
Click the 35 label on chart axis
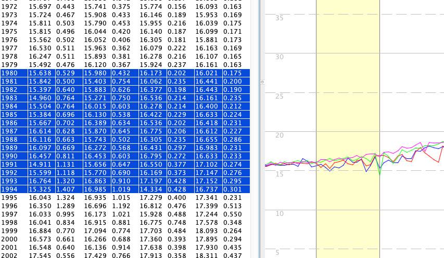click(279, 18)
